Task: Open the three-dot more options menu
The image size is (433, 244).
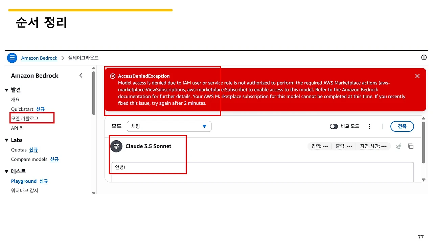Action: (x=369, y=126)
